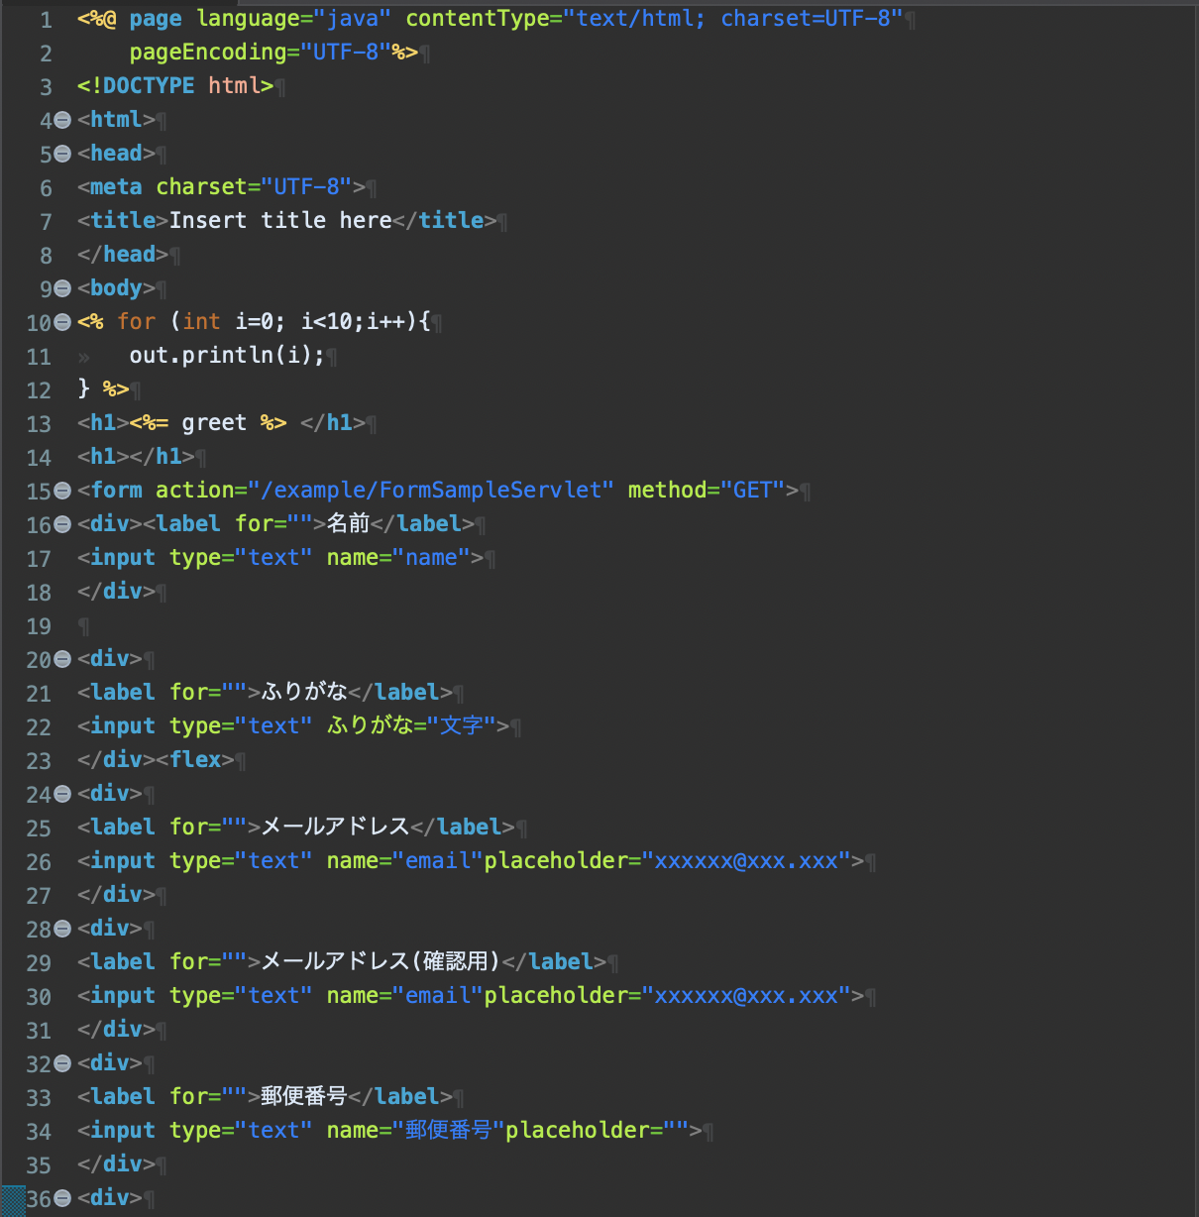Click line number 1 in the gutter
Image resolution: width=1199 pixels, height=1217 pixels.
coord(46,20)
